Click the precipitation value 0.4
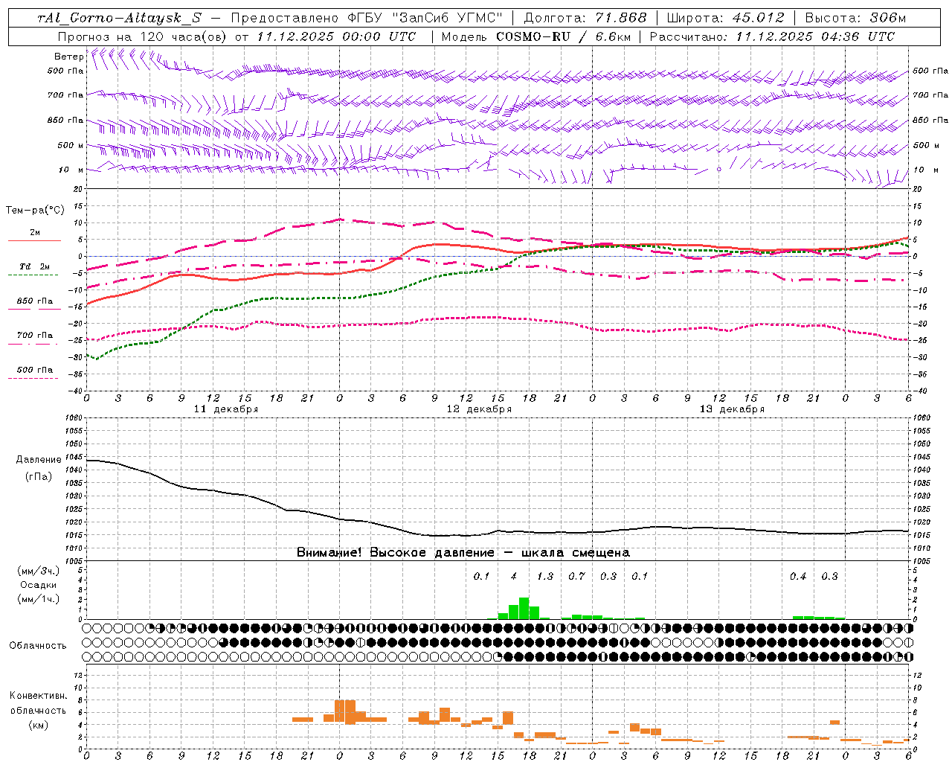 point(798,576)
